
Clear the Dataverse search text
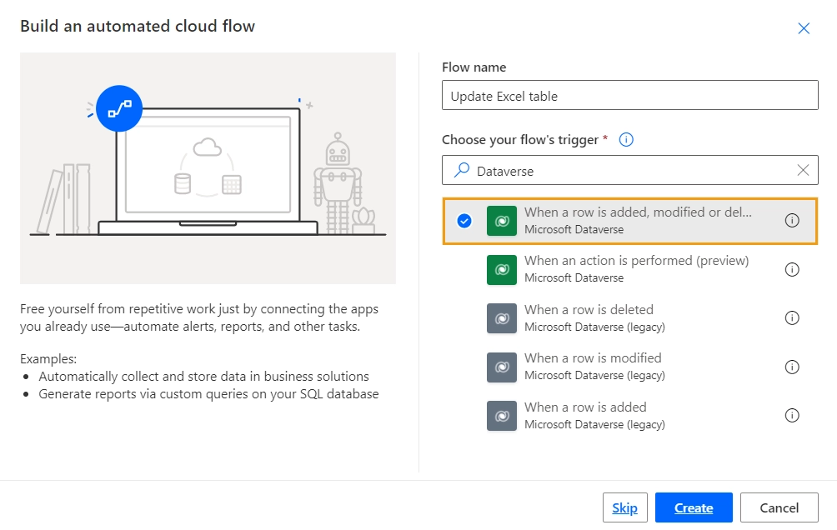pos(803,170)
